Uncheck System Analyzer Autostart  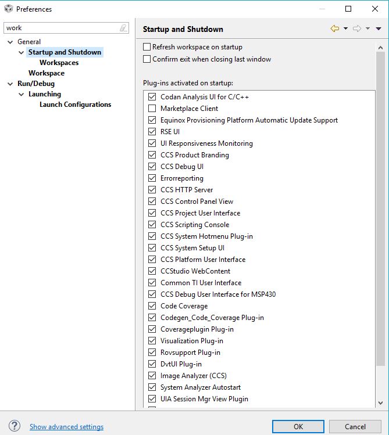pyautogui.click(x=152, y=387)
